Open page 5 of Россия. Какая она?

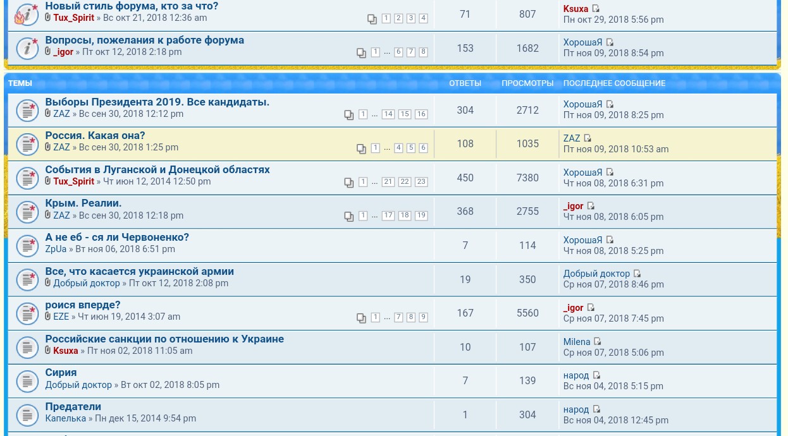click(411, 148)
